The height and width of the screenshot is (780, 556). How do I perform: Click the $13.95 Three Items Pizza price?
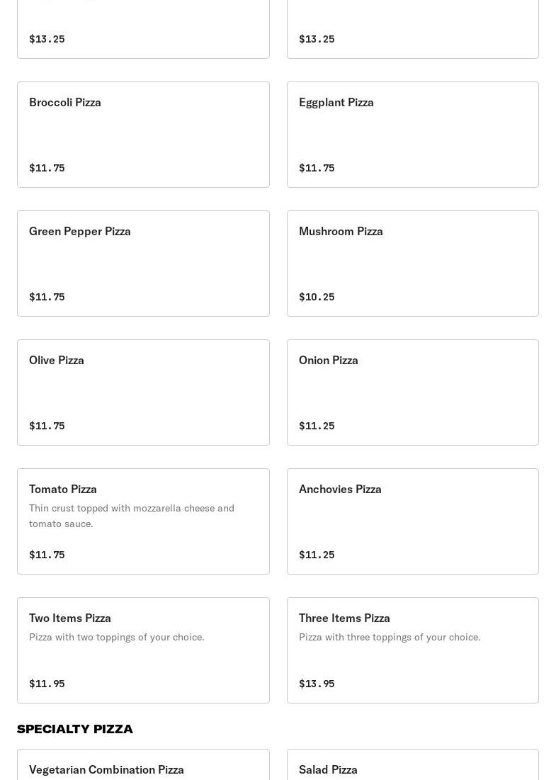tap(317, 684)
